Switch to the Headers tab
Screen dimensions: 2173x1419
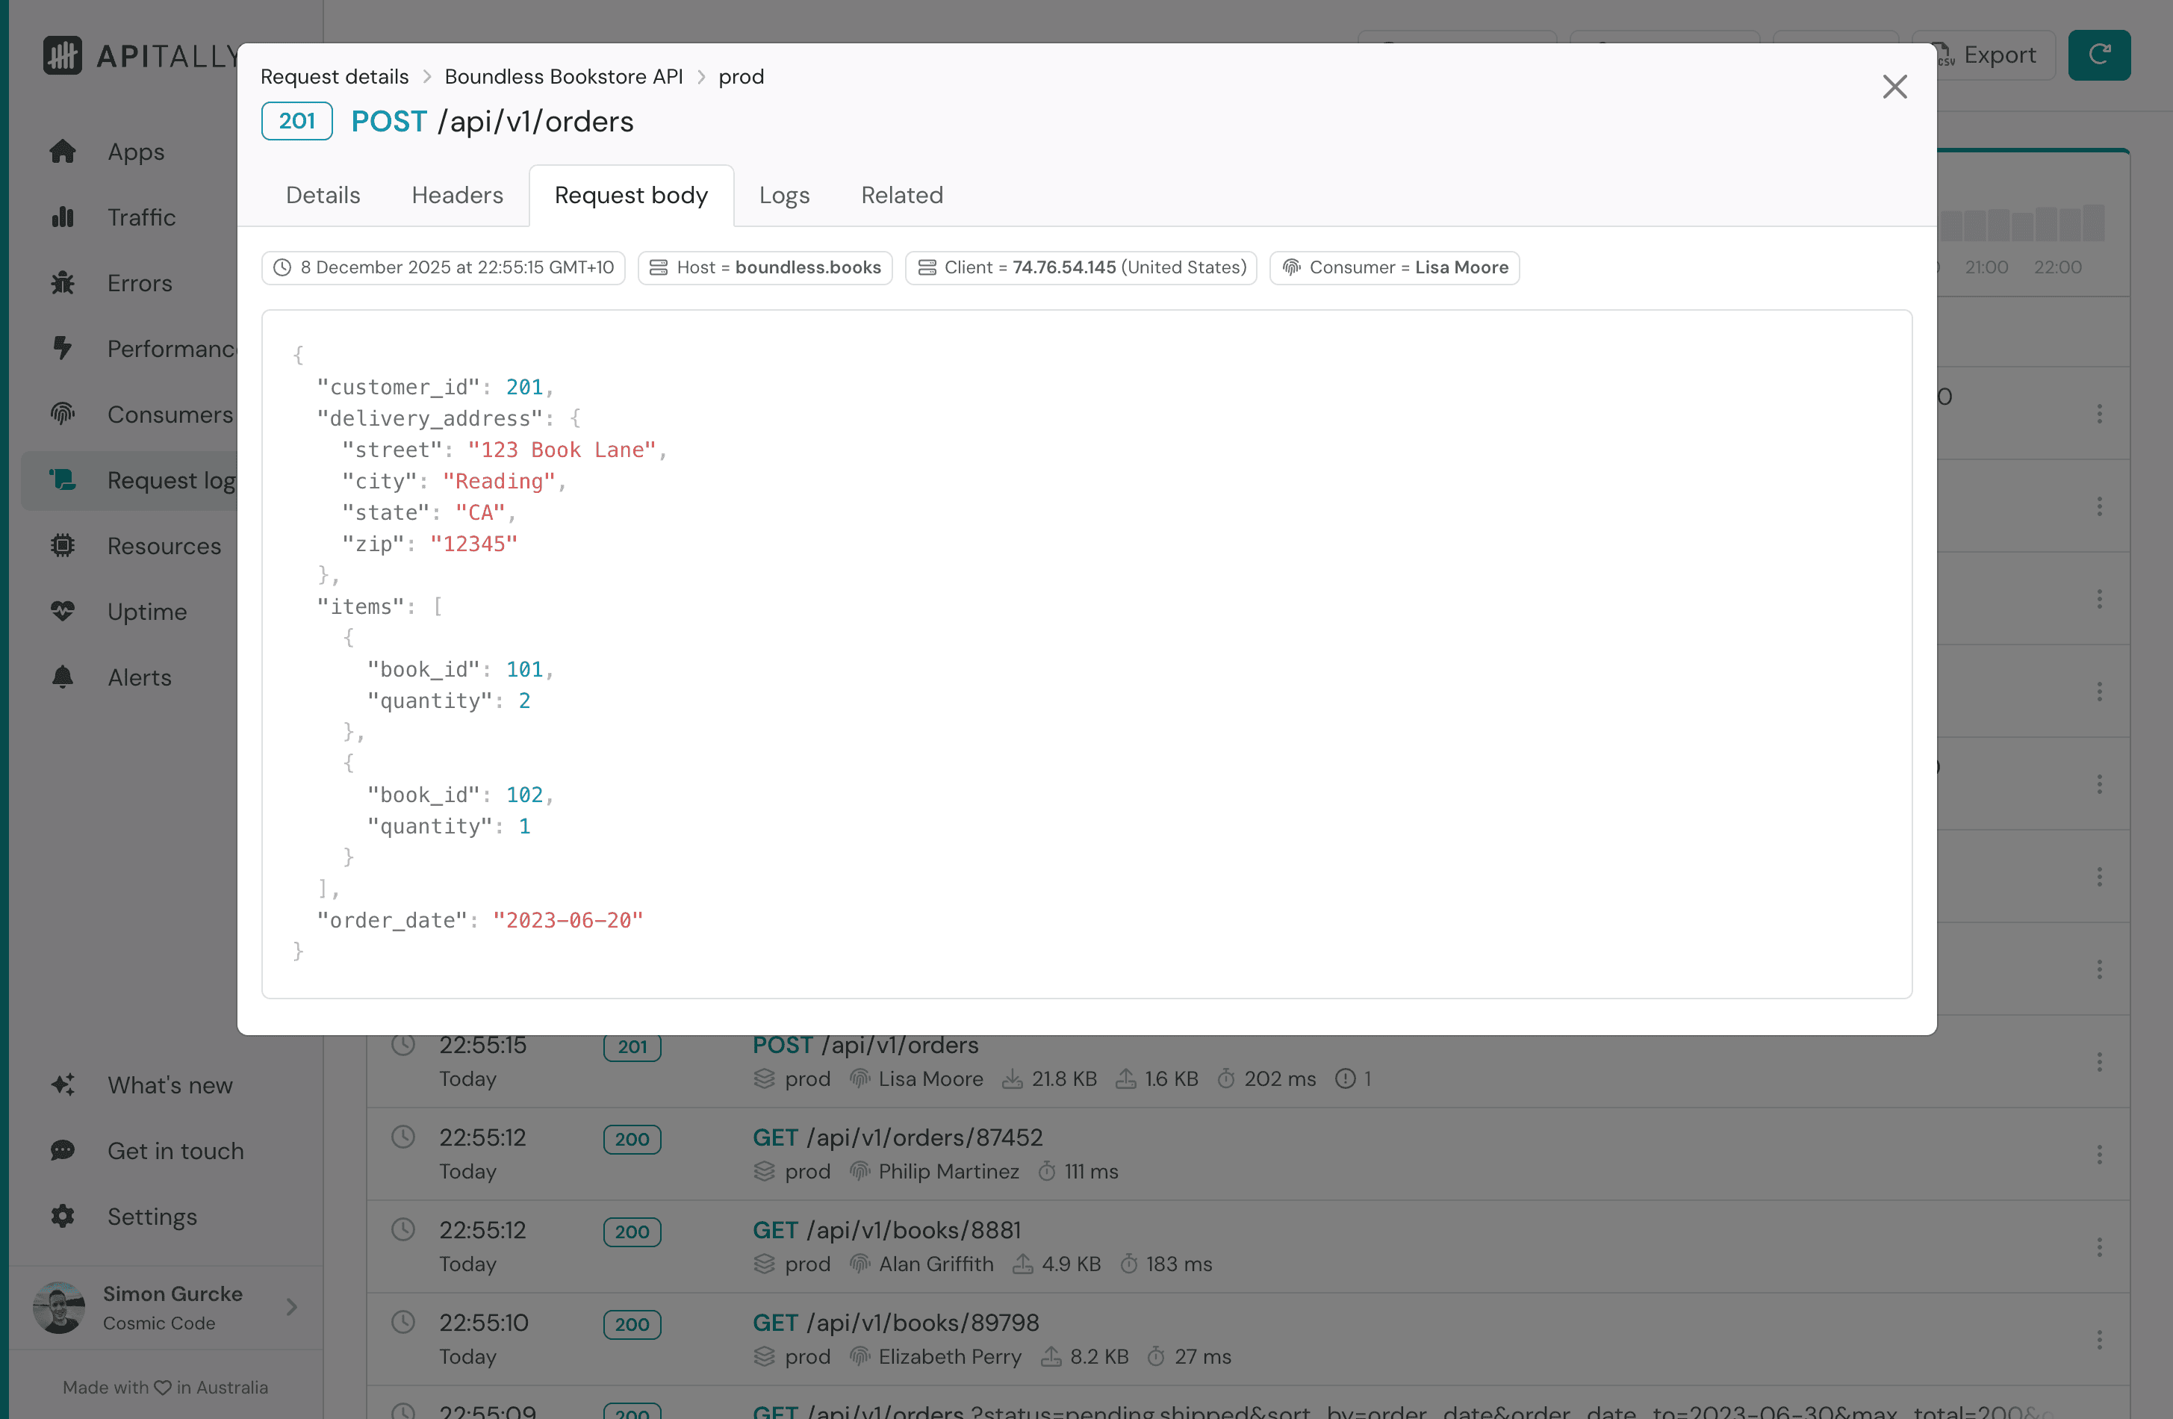coord(456,194)
